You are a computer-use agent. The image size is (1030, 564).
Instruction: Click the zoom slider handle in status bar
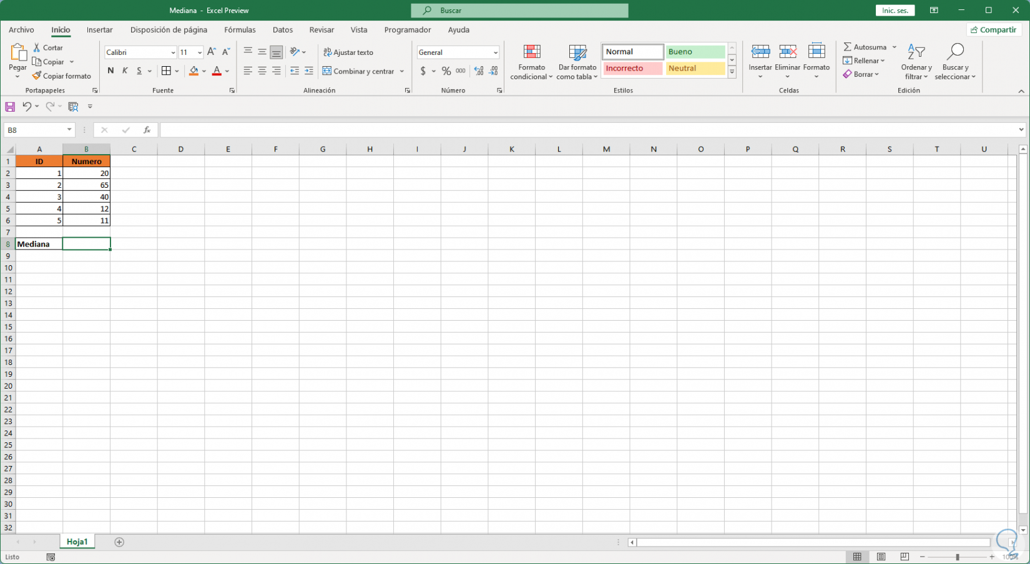pyautogui.click(x=957, y=557)
